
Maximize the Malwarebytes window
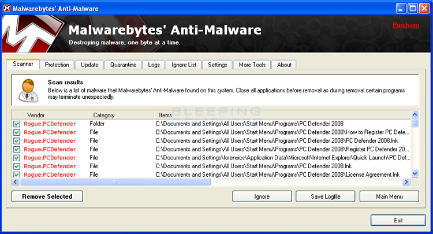tap(413, 8)
